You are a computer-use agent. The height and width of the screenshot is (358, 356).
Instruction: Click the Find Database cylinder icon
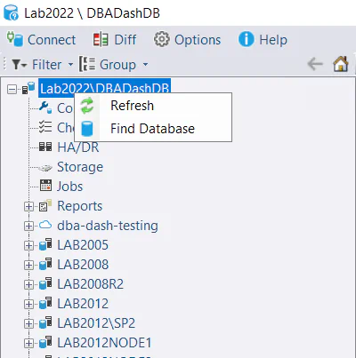[87, 129]
